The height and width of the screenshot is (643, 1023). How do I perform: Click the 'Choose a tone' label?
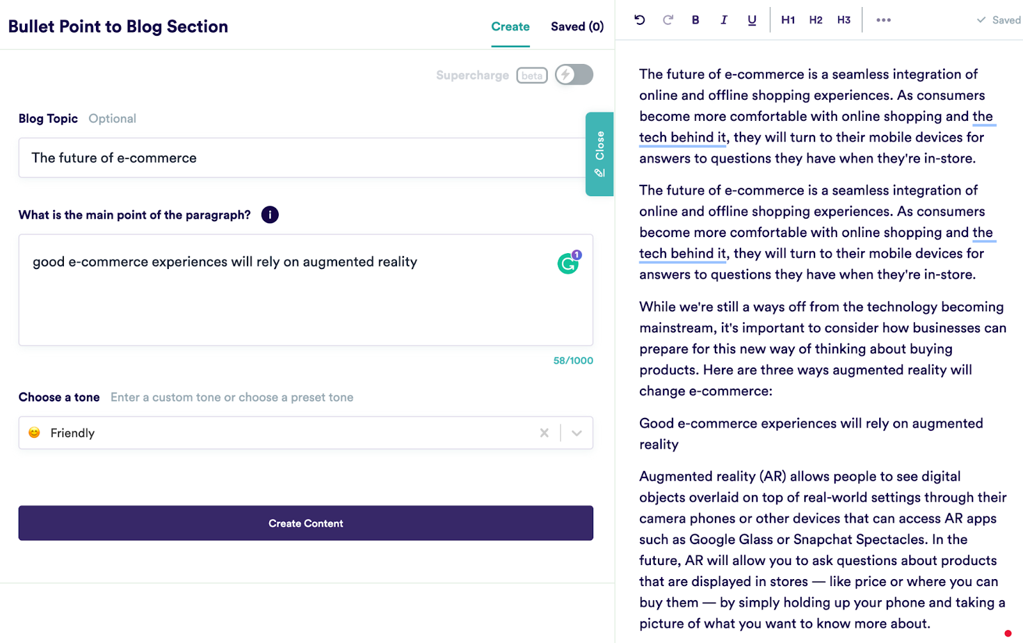pos(59,398)
